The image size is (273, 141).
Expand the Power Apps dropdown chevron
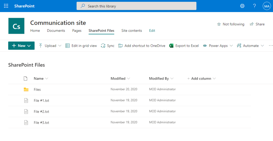pos(231,46)
